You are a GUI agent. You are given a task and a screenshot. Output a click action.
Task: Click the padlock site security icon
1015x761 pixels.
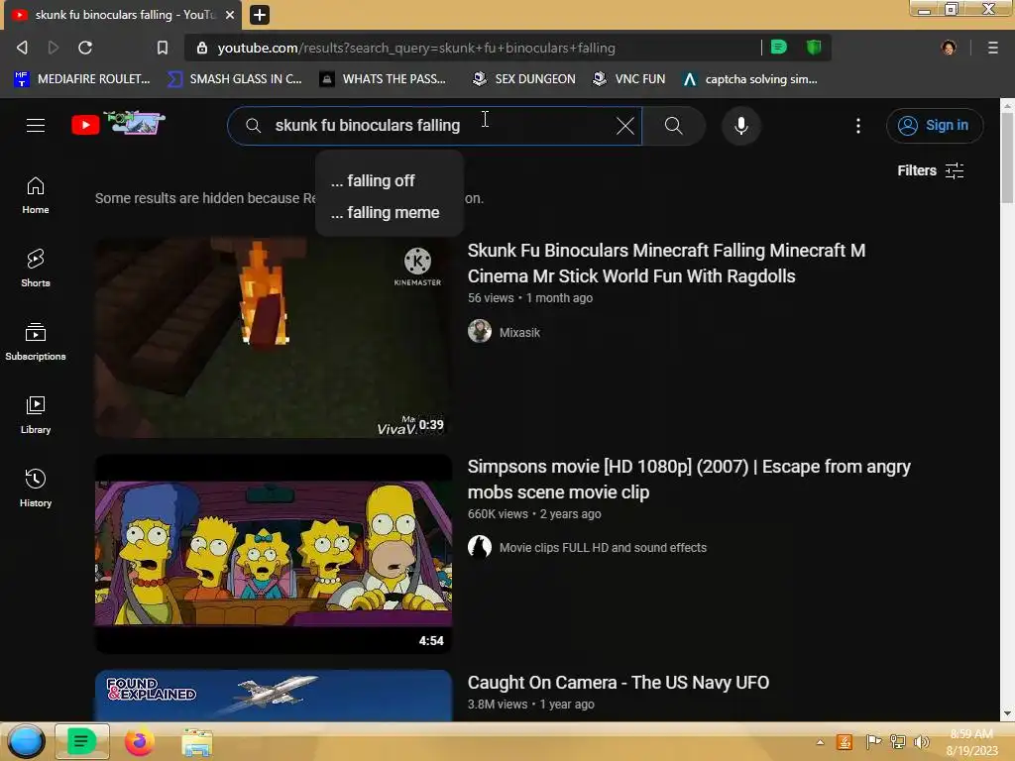click(202, 48)
